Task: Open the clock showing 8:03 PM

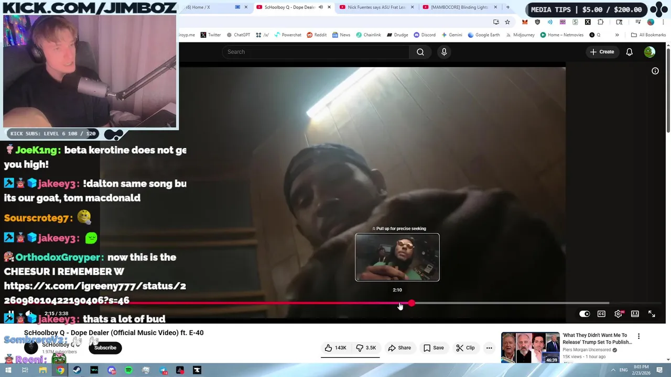Action: click(641, 370)
